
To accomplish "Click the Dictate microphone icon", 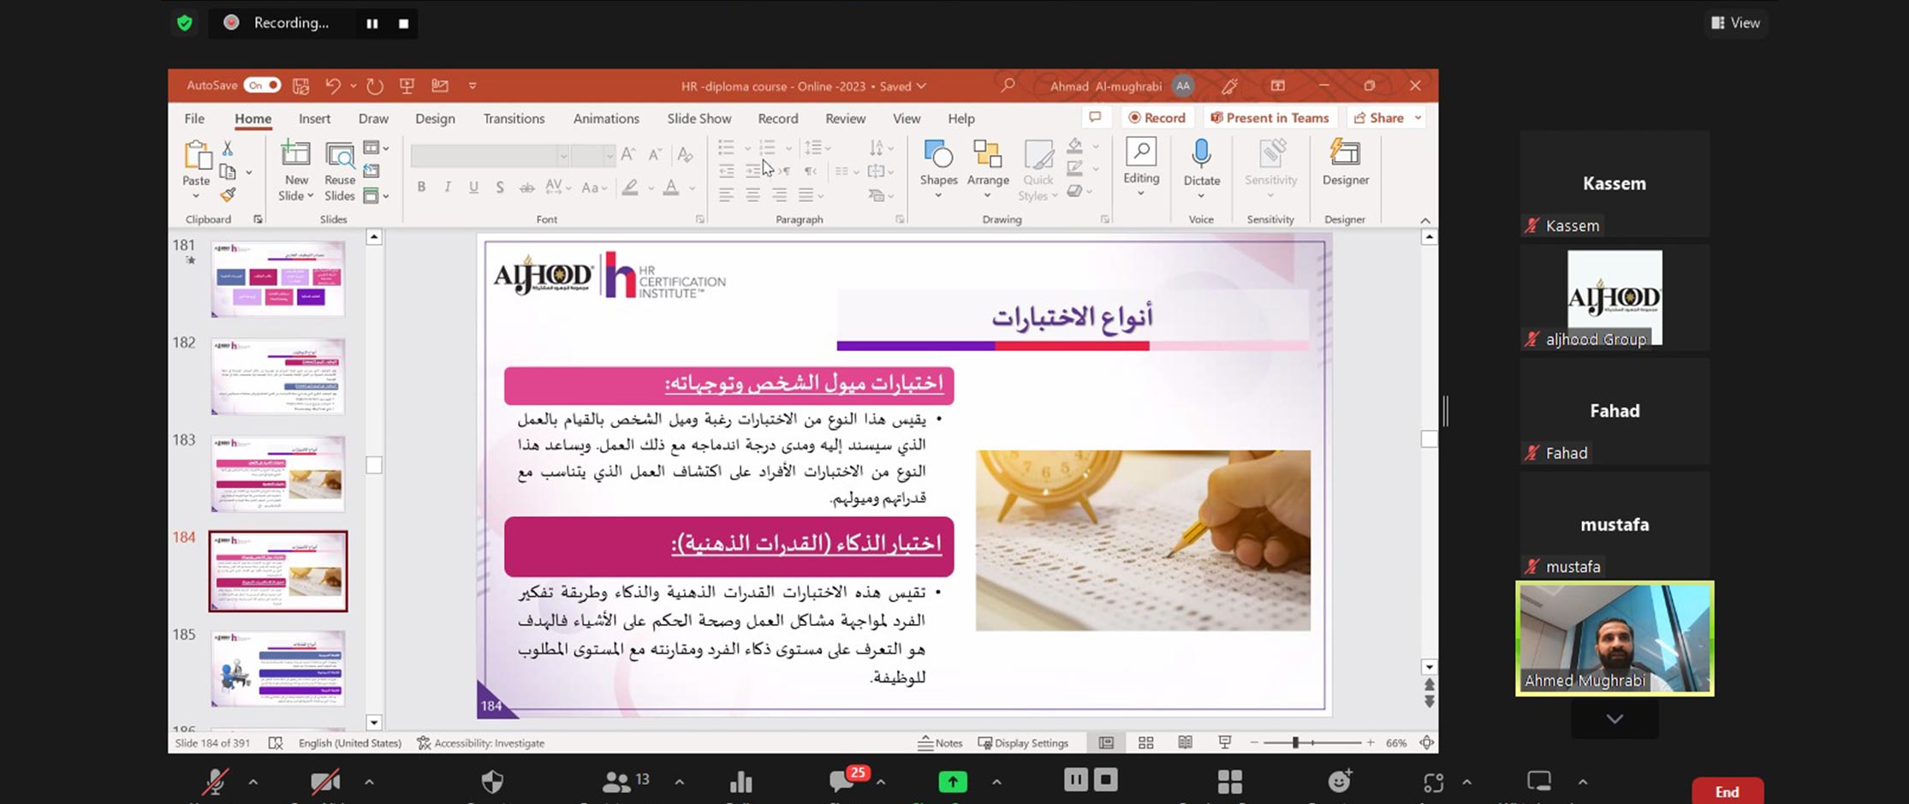I will [x=1201, y=155].
